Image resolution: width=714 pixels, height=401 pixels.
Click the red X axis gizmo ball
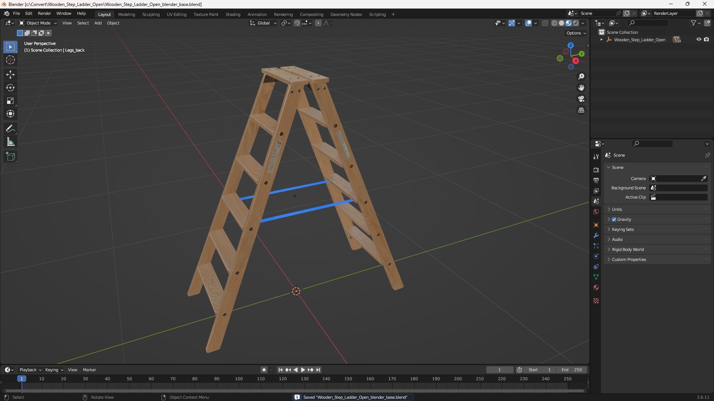click(x=576, y=61)
